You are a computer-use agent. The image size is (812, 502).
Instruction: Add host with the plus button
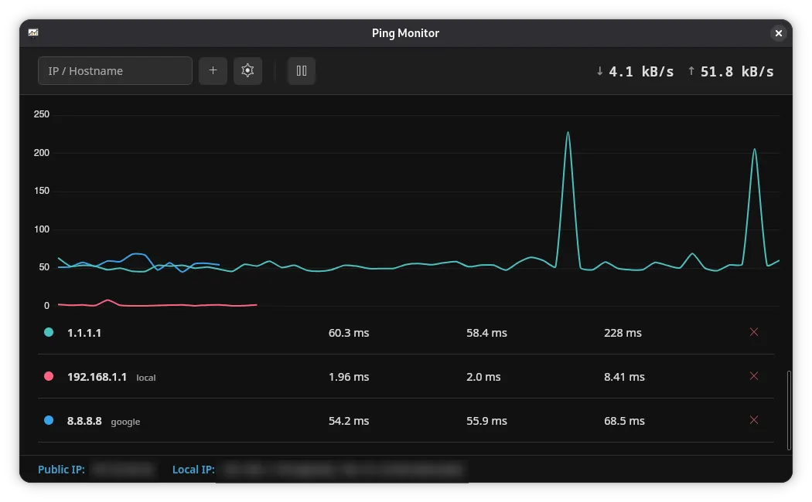point(213,71)
